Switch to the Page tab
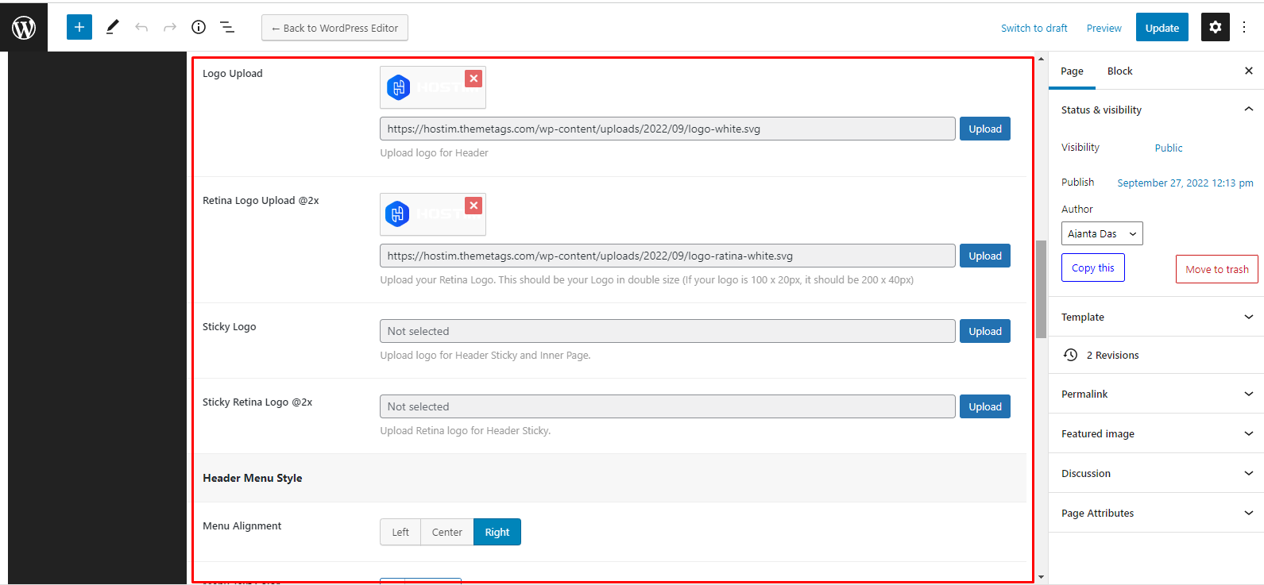Image resolution: width=1264 pixels, height=585 pixels. coord(1072,71)
